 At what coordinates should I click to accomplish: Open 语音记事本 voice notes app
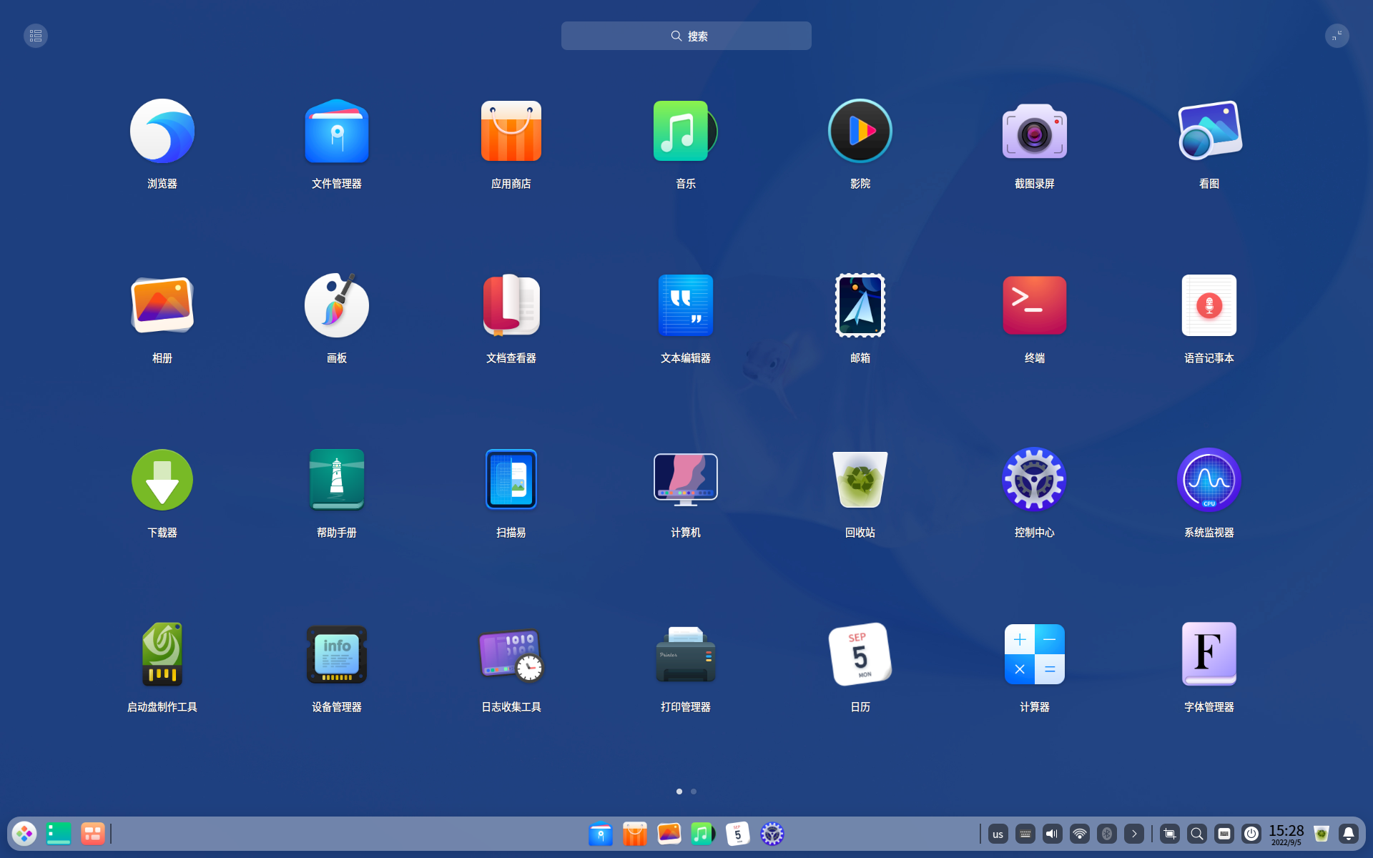(1209, 306)
